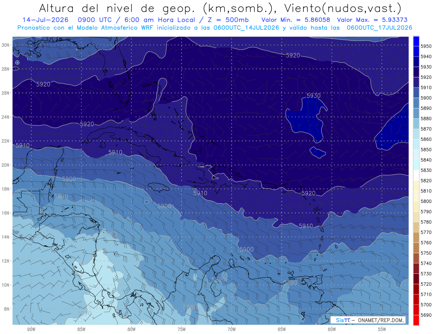The height and width of the screenshot is (334, 433).
Task: Click the '12N' latitude axis label
Action: click(x=5, y=260)
